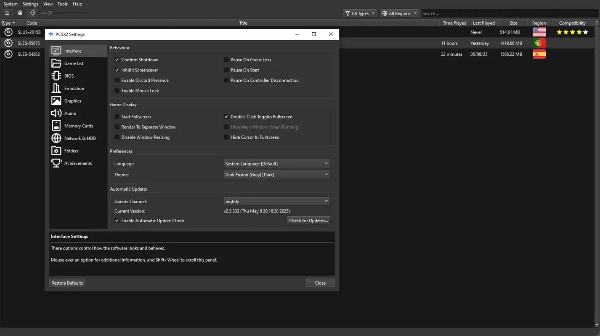Uncheck Double-Click Toggles Fullscreen
This screenshot has width=600, height=336.
tap(226, 116)
